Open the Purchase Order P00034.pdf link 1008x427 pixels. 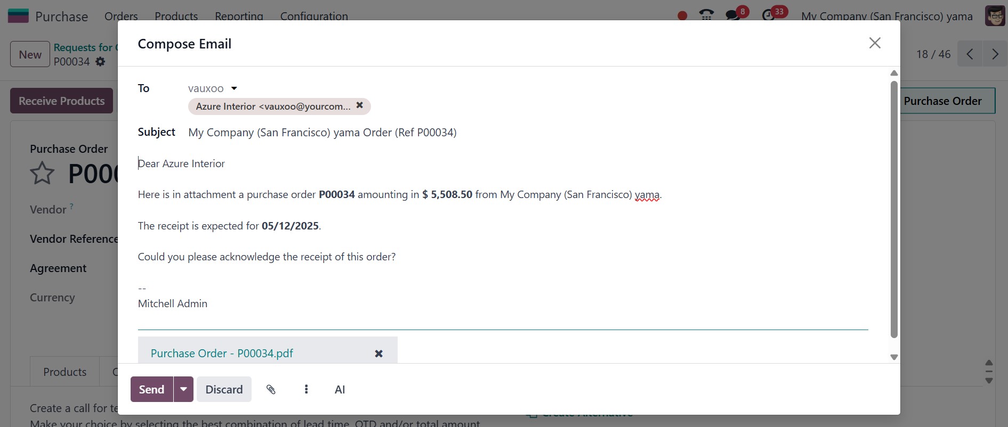point(222,354)
